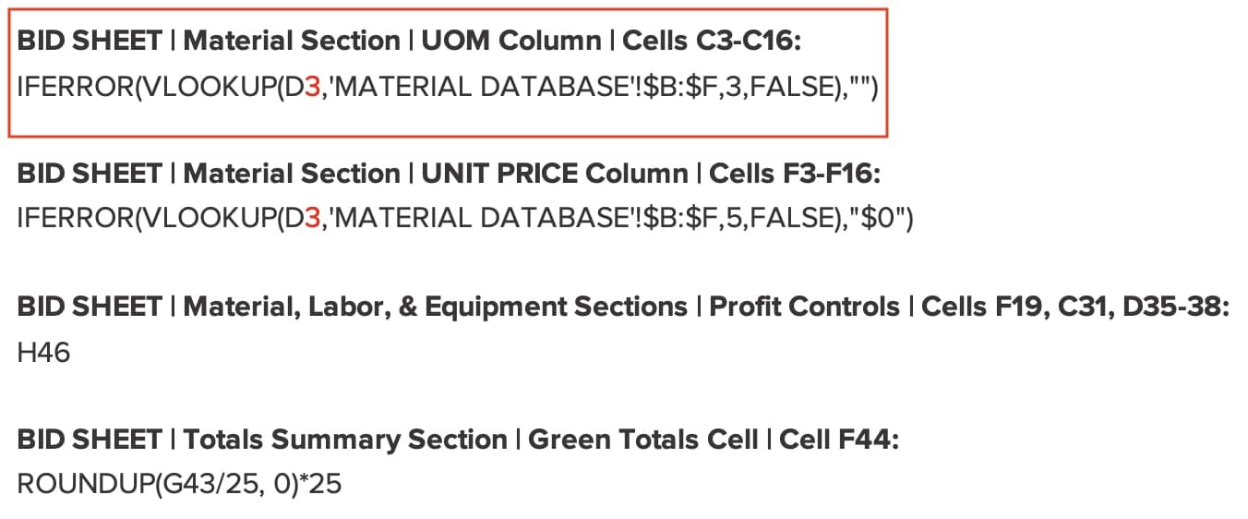This screenshot has width=1248, height=519.
Task: Click the "UOM Column" heading text
Action: click(x=510, y=41)
